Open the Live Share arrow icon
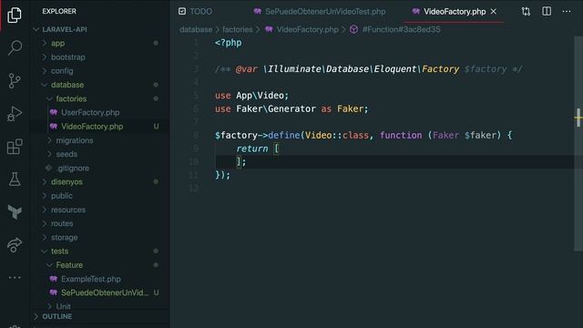 (x=15, y=245)
